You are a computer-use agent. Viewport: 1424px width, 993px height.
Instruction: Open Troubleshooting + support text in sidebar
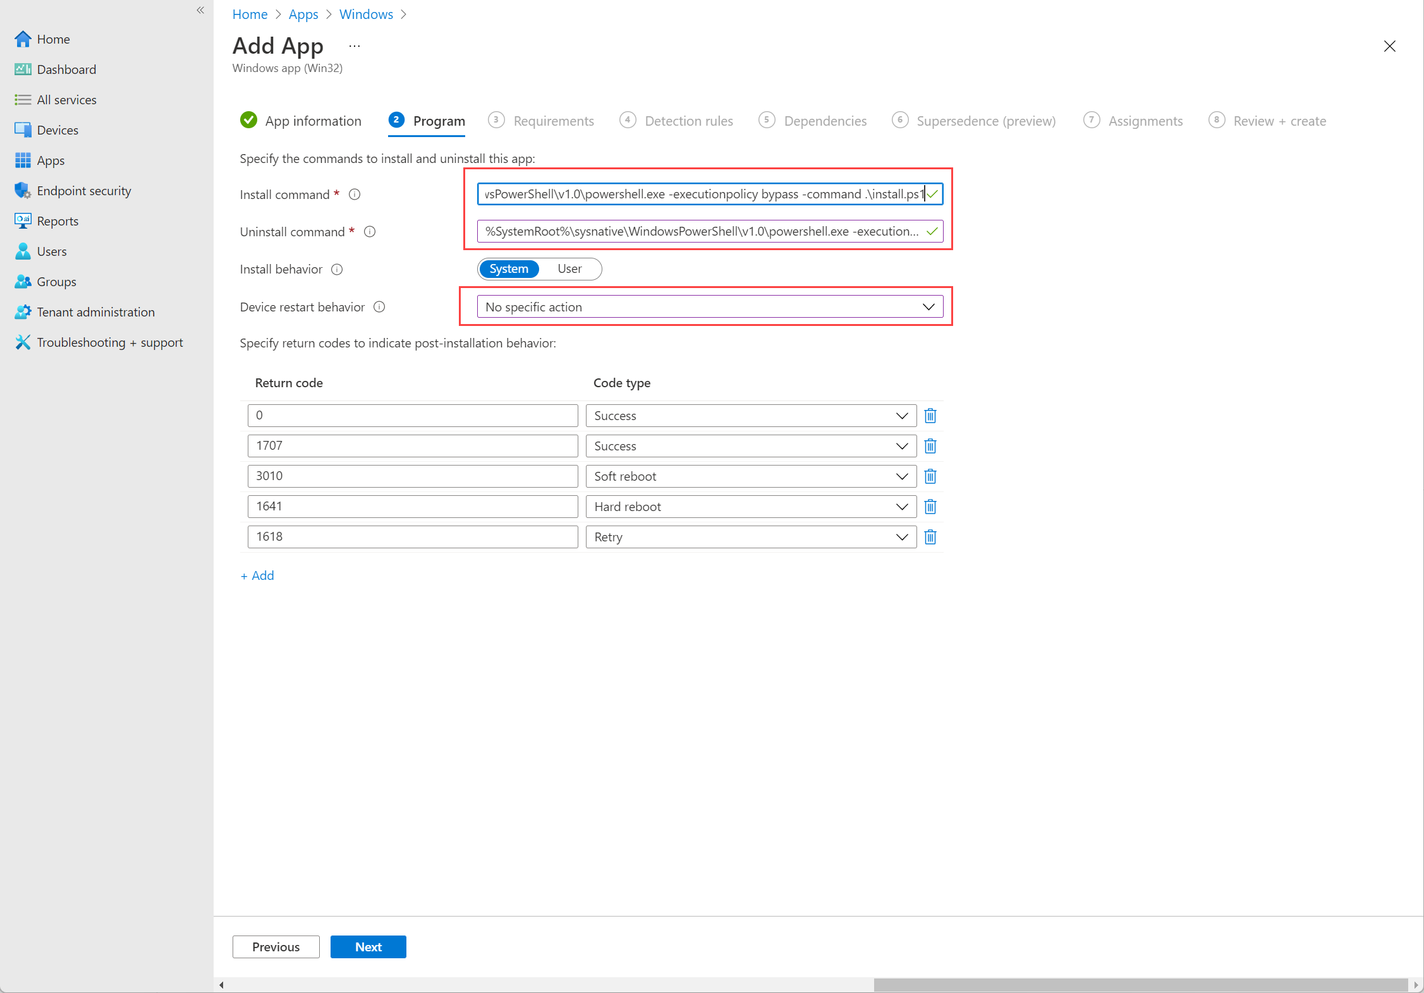click(110, 342)
